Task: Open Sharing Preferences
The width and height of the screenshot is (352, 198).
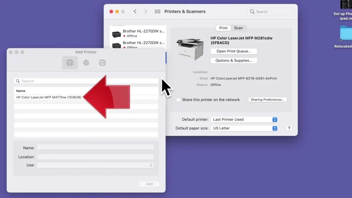Action: tap(267, 99)
